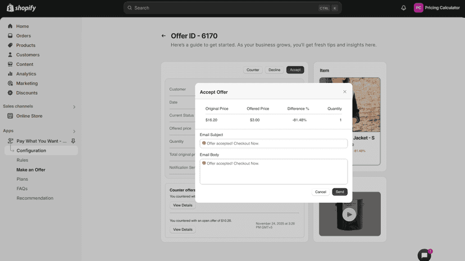Select Recommendation in the sidebar
This screenshot has height=261, width=465.
[35, 198]
